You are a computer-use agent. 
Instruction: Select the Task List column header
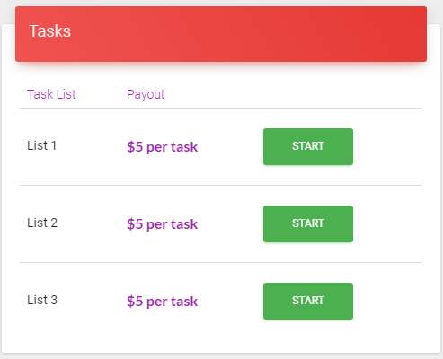coord(51,94)
